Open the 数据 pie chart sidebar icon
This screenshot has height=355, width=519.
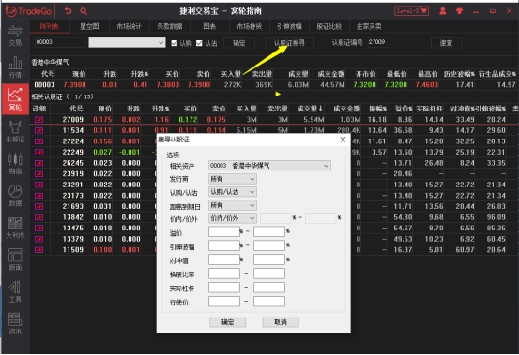[x=15, y=195]
